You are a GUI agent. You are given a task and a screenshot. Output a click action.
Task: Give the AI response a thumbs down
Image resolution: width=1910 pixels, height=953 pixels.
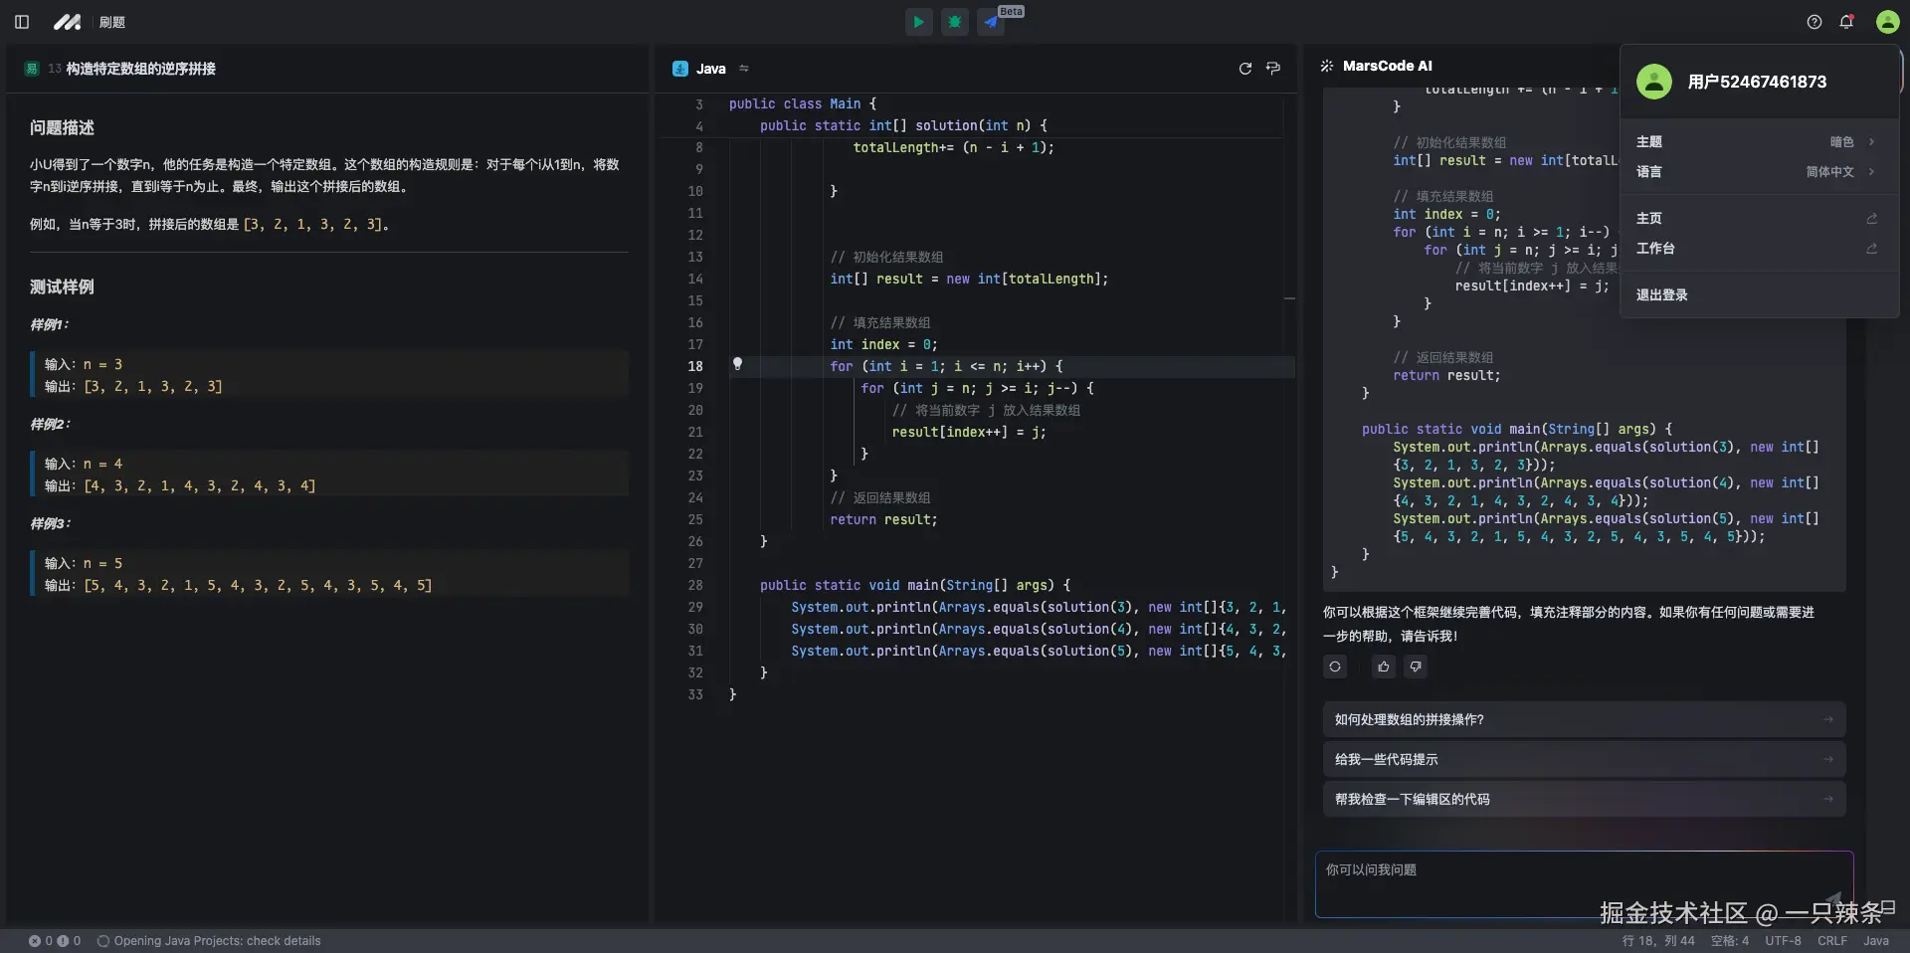tap(1416, 667)
